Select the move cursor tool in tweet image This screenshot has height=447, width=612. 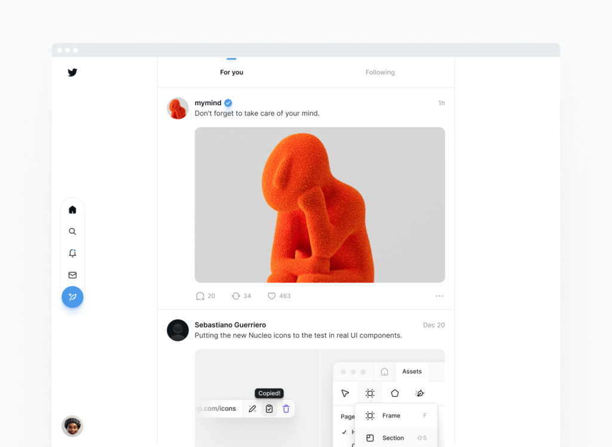[345, 393]
